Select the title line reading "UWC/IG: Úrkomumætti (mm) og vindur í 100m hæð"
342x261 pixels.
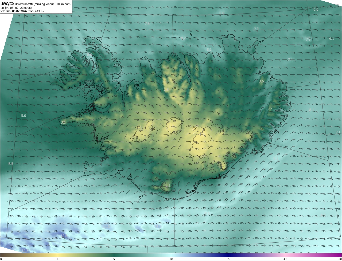[x=36, y=4]
